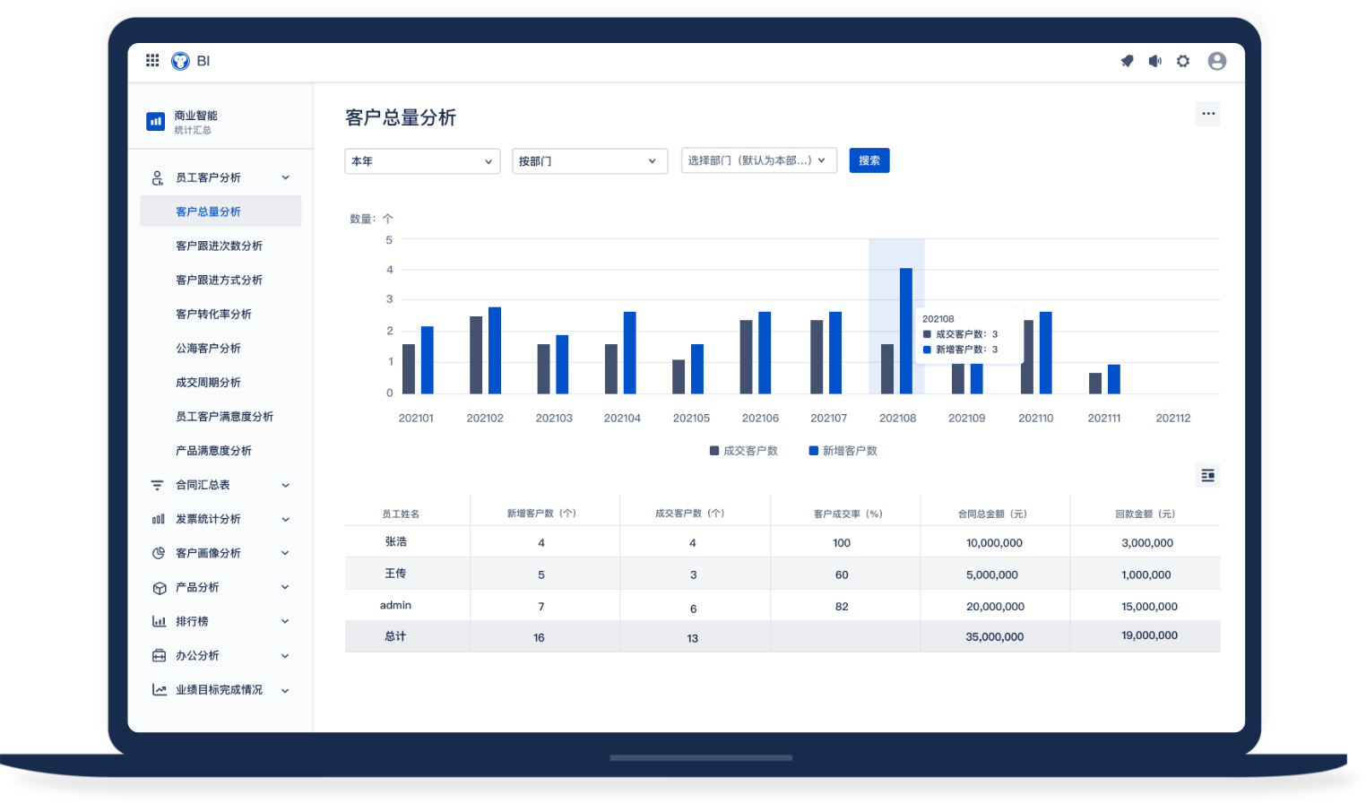Click the table column settings icon
1366x803 pixels.
point(1207,476)
